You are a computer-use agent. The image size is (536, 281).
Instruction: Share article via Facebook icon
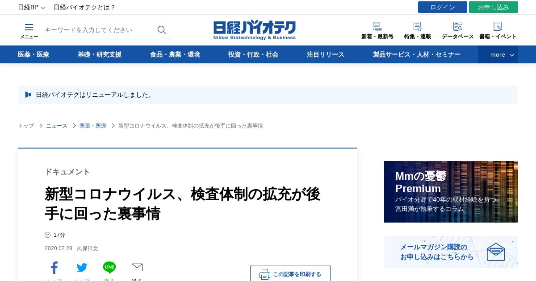(54, 268)
